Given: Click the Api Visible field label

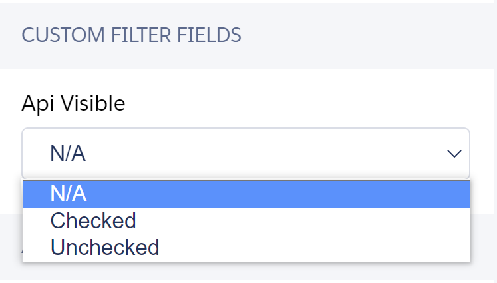Looking at the screenshot, I should tap(73, 103).
